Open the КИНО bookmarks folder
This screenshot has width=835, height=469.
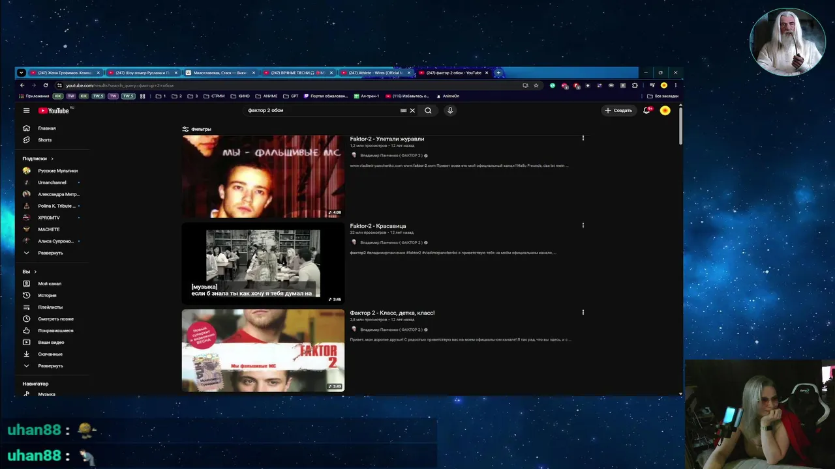pos(240,96)
